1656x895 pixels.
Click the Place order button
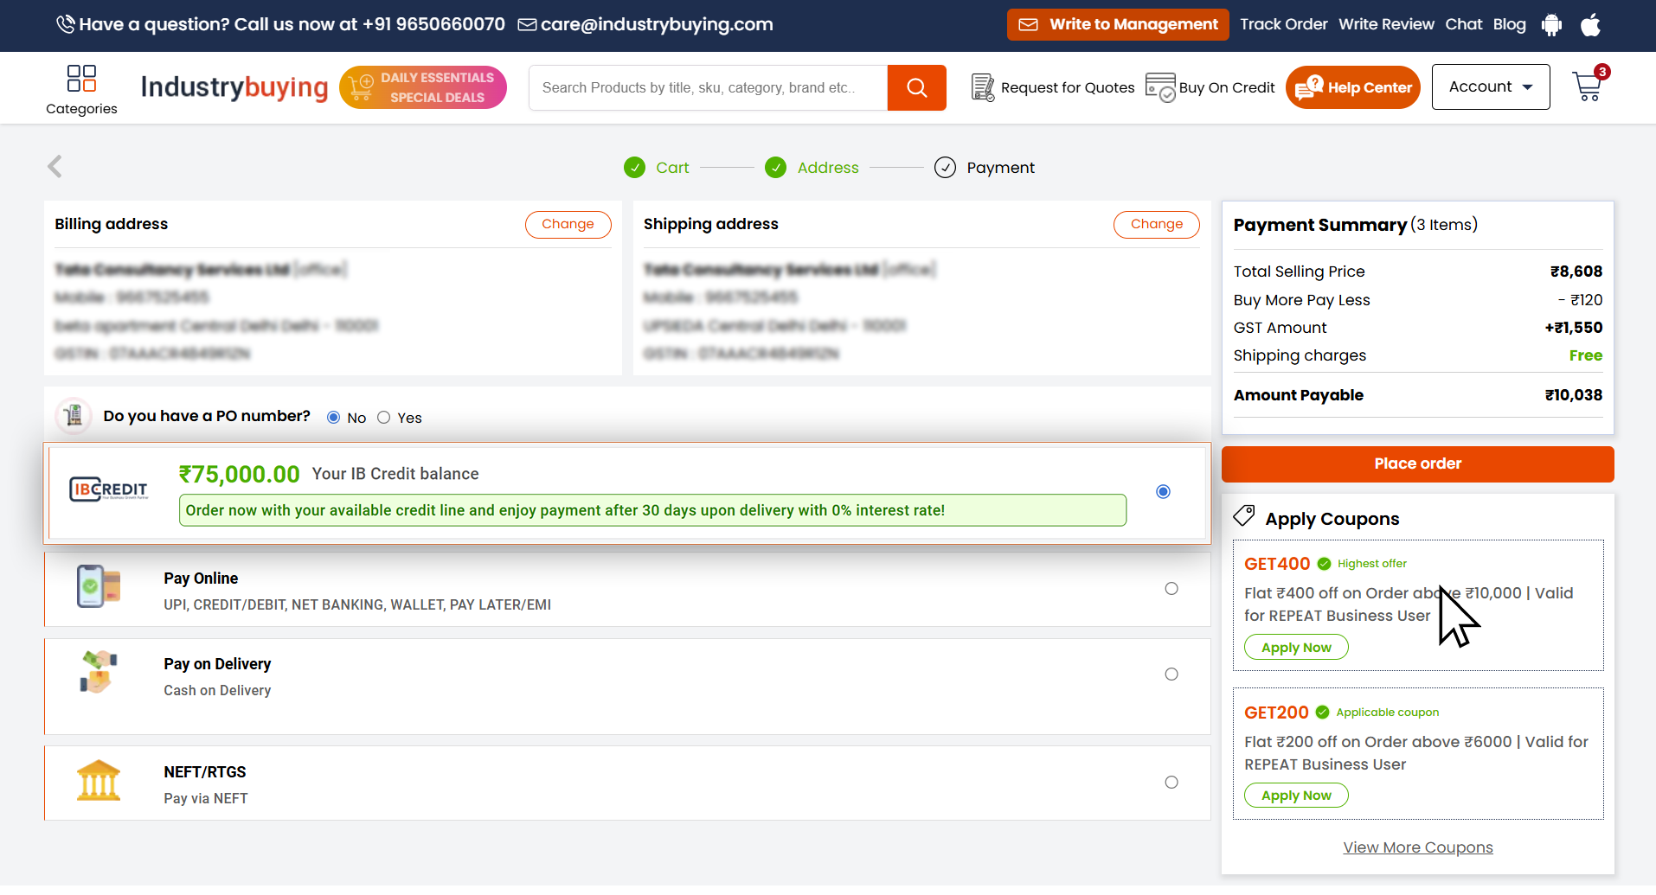tap(1417, 464)
